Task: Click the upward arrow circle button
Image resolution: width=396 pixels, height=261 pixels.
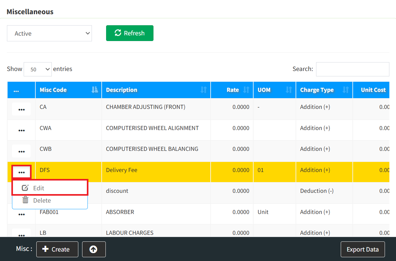Action: (x=93, y=249)
